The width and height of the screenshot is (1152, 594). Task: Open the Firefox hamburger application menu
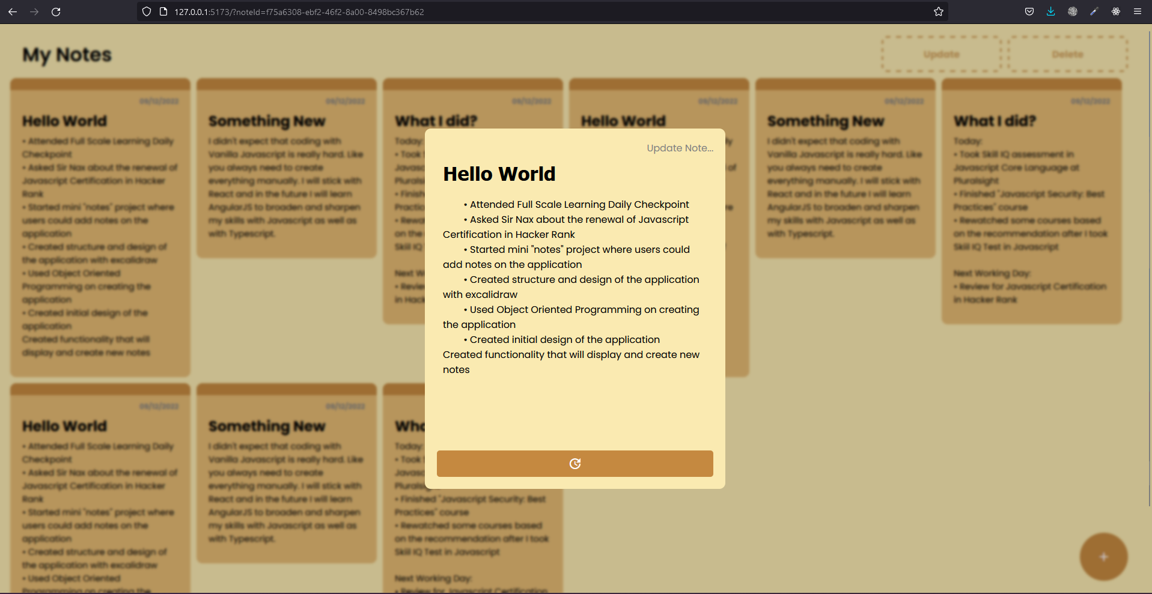1137,12
